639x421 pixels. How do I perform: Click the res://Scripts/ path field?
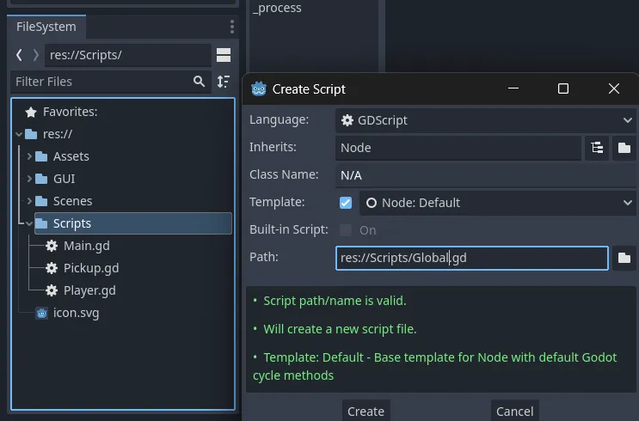click(127, 55)
